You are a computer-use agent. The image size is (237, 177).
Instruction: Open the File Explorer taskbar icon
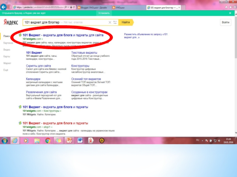tap(37, 141)
